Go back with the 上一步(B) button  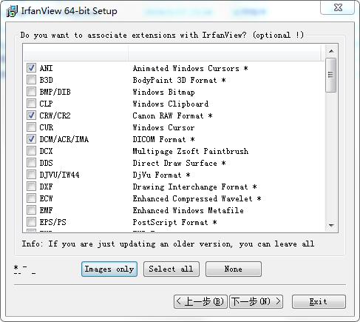pos(200,301)
